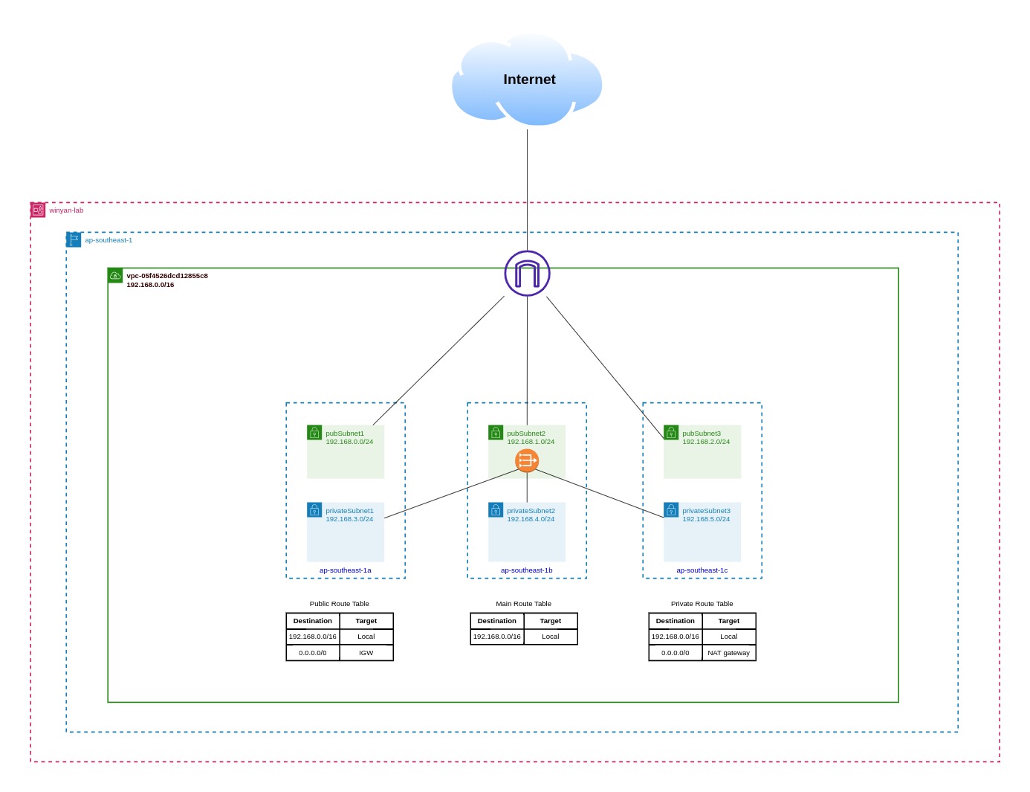The height and width of the screenshot is (792, 1030).
Task: Click the ap-southeast-1b zone label
Action: click(527, 570)
